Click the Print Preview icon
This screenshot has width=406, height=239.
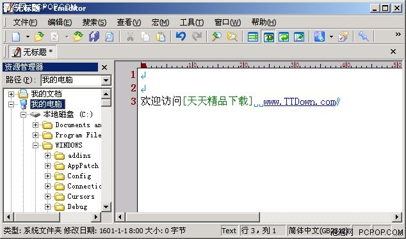click(110, 36)
